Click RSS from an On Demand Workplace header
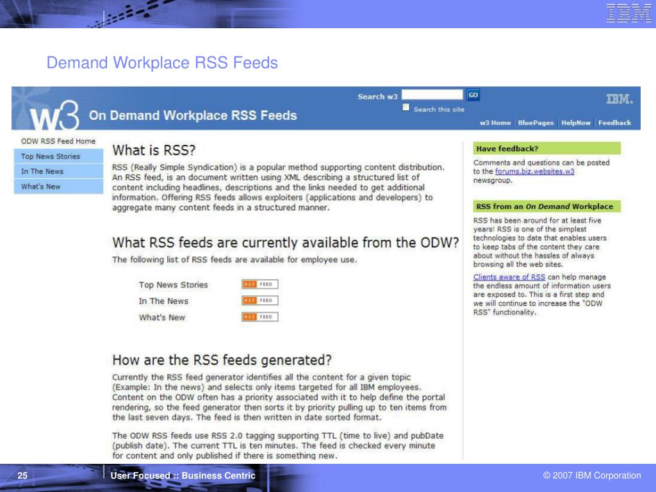Screen dimensions: 656x492 (547, 206)
